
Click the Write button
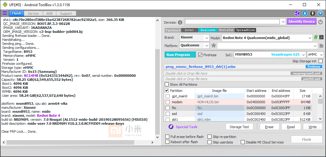(312, 127)
